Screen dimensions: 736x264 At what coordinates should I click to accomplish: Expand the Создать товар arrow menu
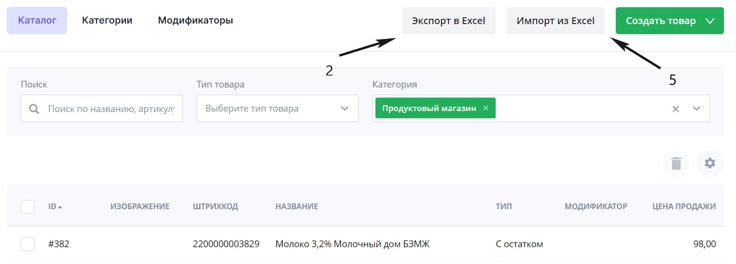(x=710, y=21)
